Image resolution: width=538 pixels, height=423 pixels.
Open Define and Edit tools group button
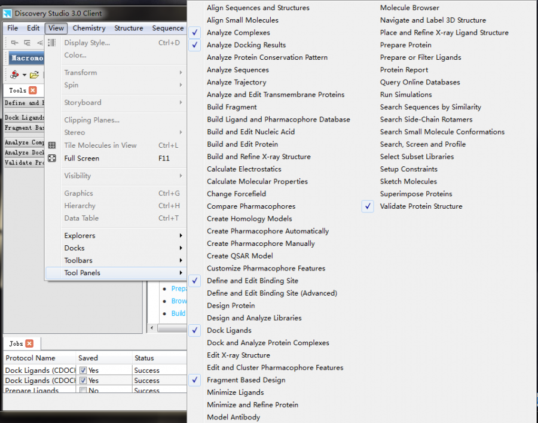(25, 103)
